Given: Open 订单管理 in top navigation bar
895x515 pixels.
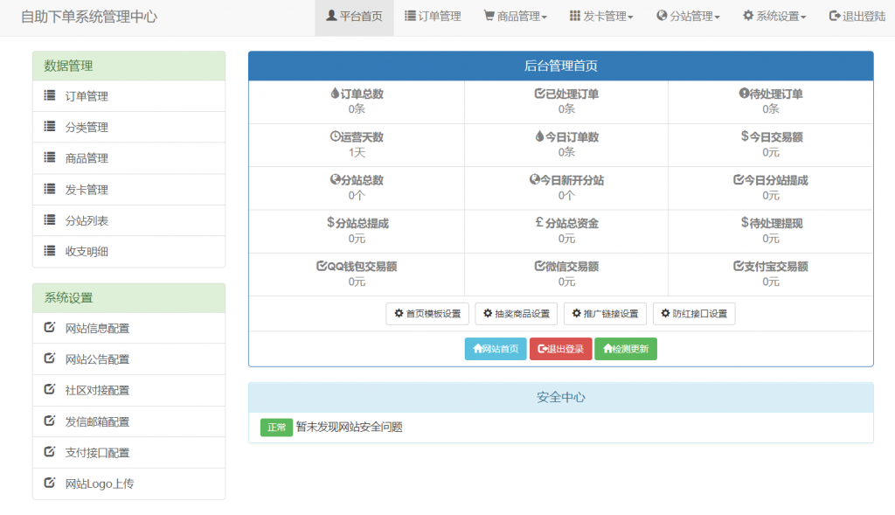Looking at the screenshot, I should (433, 17).
